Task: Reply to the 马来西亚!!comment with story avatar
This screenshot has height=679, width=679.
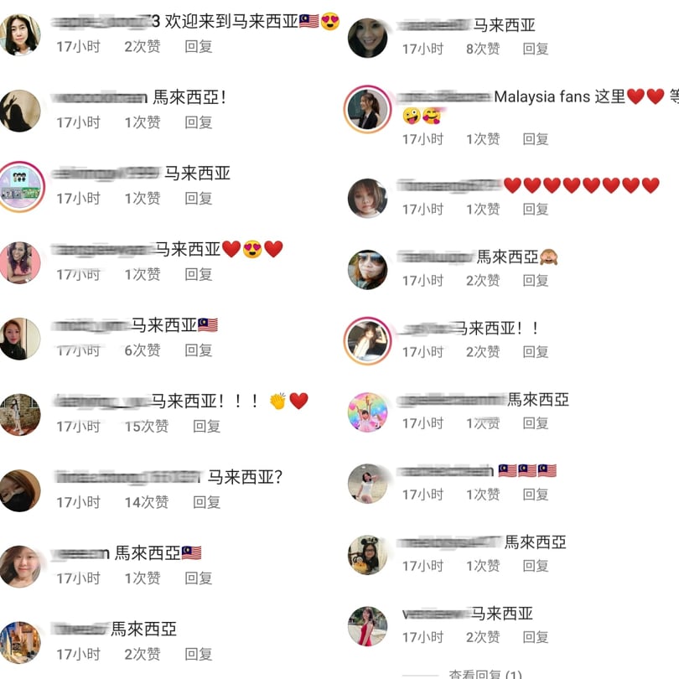Action: click(536, 352)
